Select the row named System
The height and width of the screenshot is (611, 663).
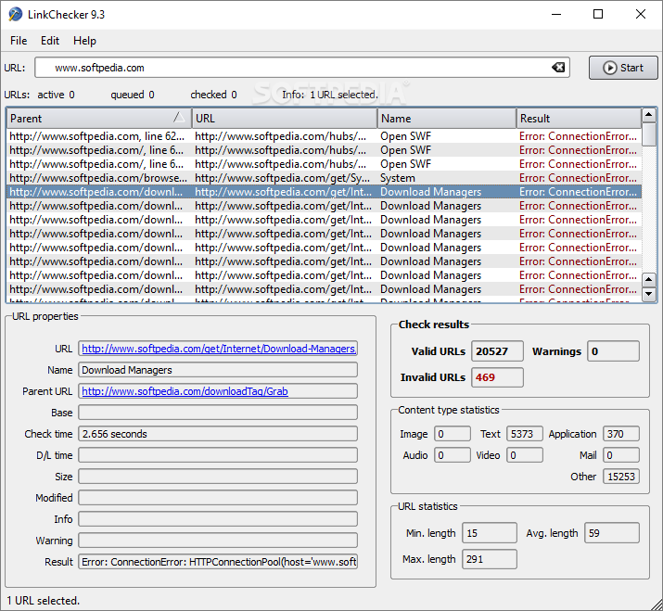[x=324, y=178]
